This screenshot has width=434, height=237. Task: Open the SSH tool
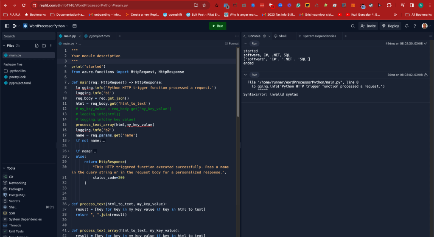pos(28,213)
